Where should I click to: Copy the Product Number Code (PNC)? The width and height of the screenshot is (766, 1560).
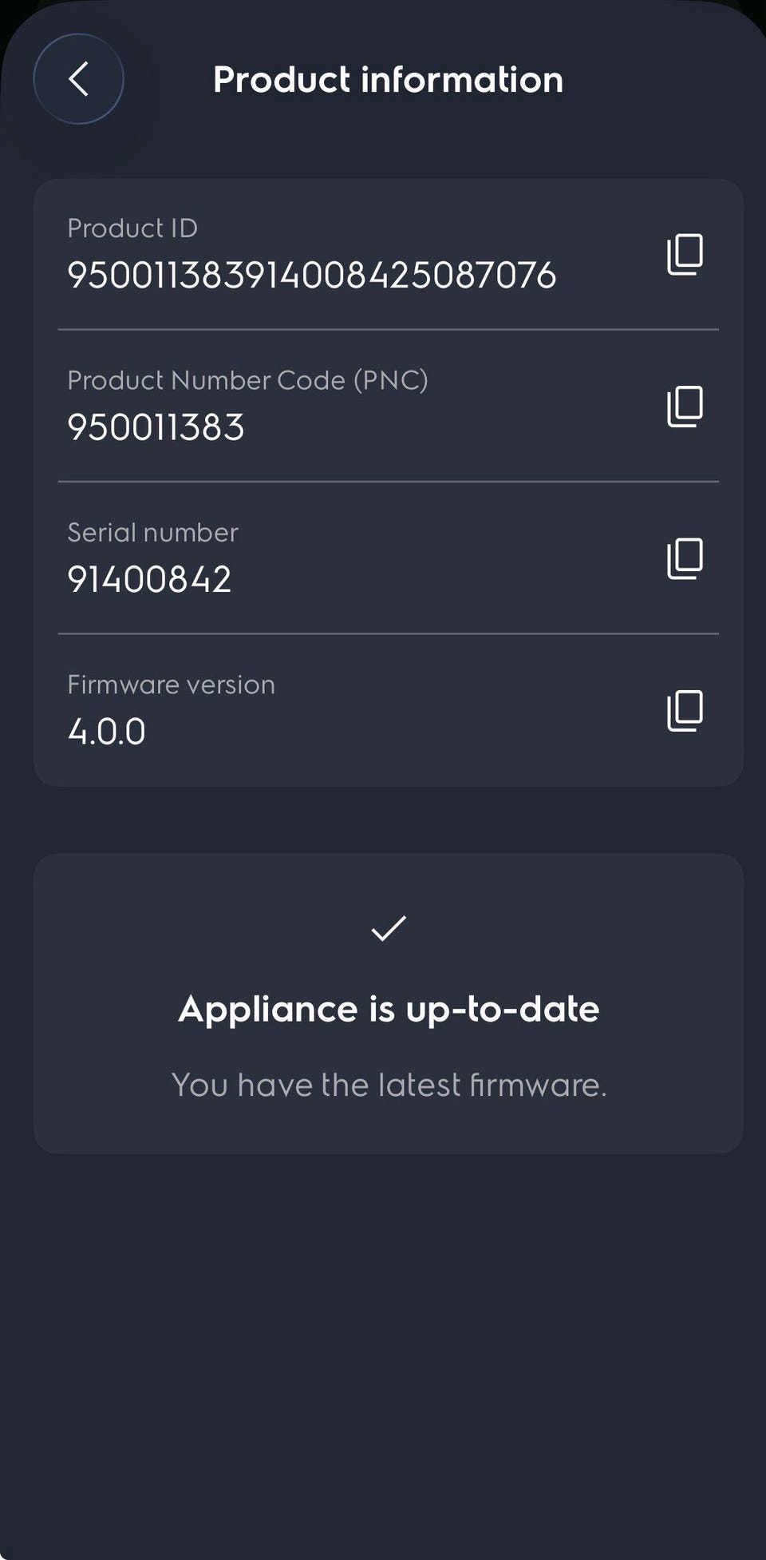tap(685, 407)
